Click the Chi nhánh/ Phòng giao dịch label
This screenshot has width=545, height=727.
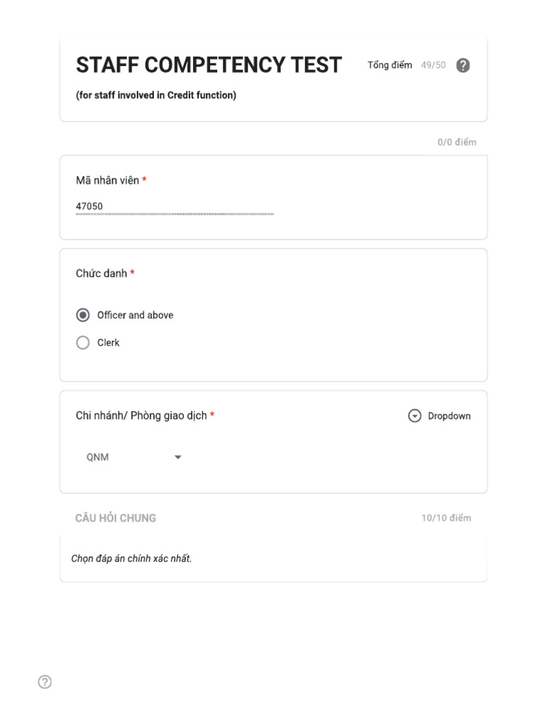pyautogui.click(x=141, y=415)
